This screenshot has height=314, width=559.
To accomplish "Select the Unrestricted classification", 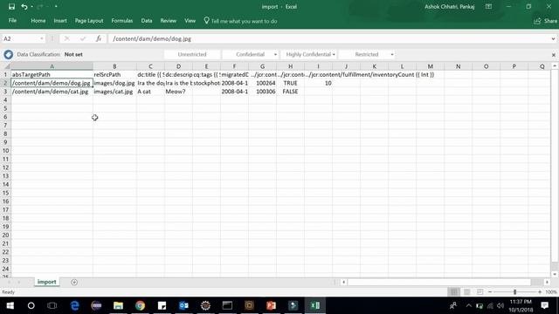I will (x=192, y=54).
